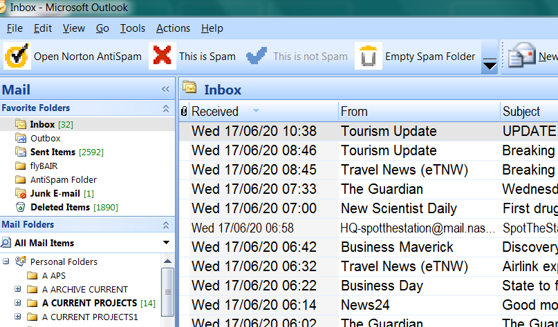Open the New Scientist Daily email
558x327 pixels.
(x=369, y=208)
